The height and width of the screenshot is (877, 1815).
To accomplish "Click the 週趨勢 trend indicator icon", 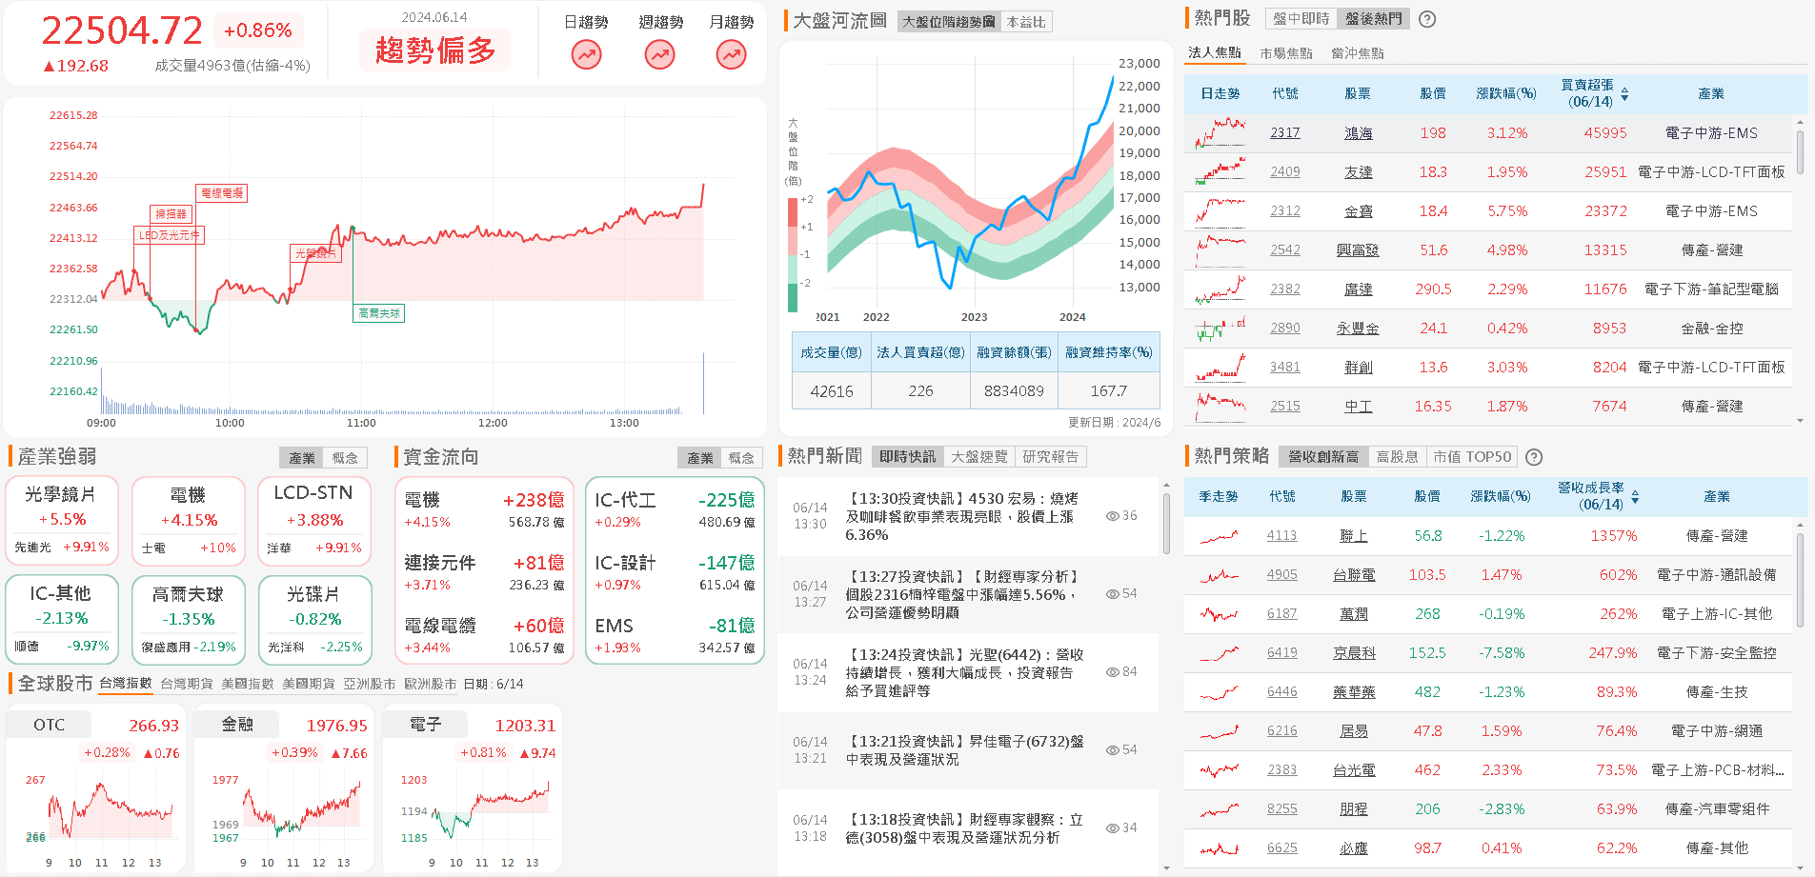I will click(658, 55).
